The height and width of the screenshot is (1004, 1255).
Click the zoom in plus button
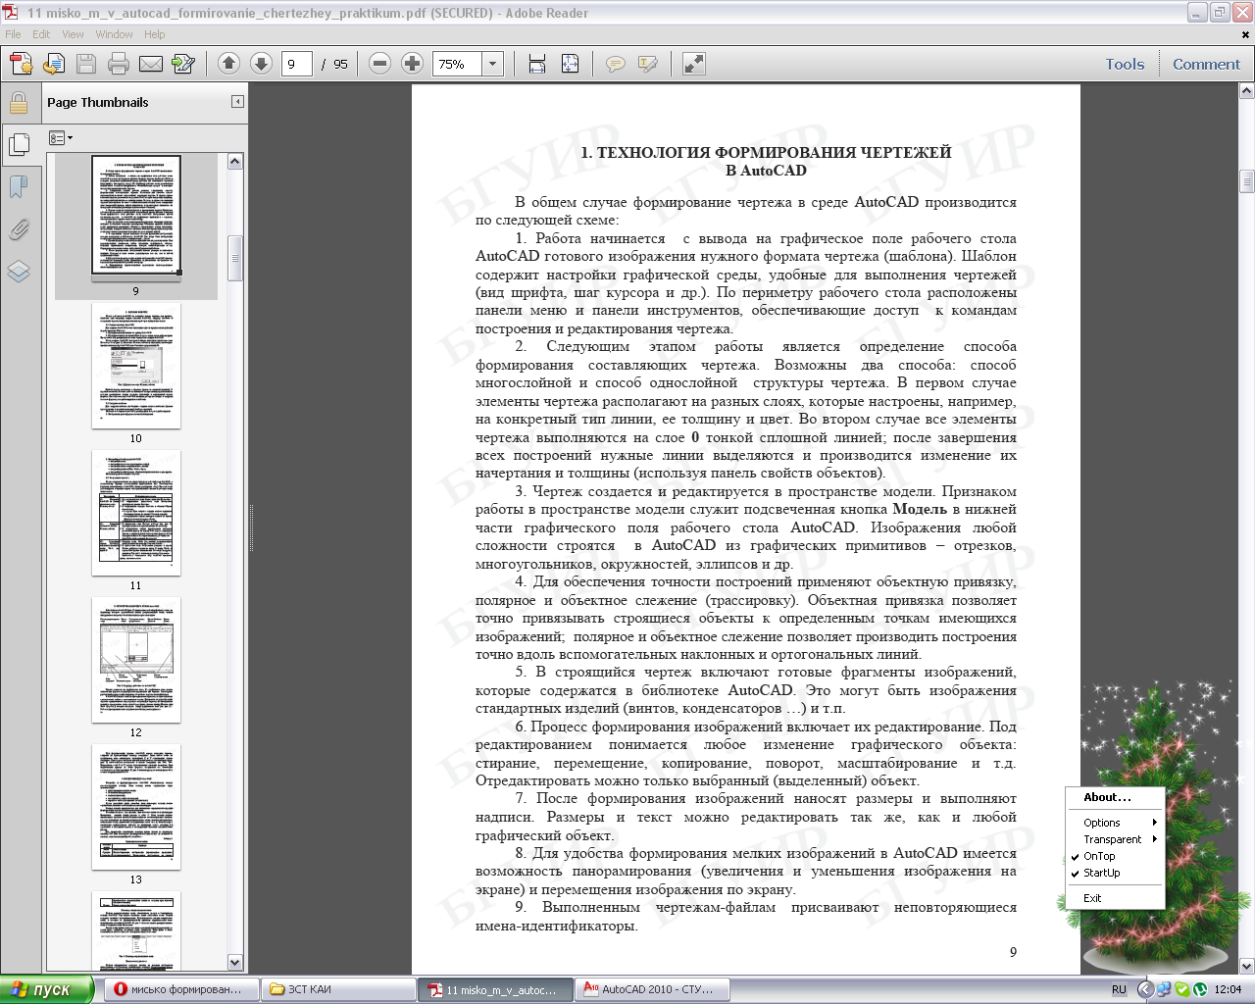(x=413, y=64)
